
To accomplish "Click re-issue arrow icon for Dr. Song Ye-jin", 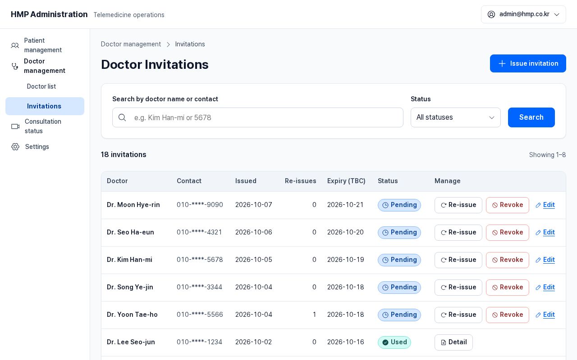I will (x=444, y=288).
